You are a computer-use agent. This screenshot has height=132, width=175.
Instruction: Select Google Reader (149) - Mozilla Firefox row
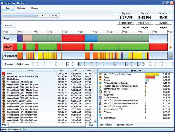pyautogui.click(x=48, y=84)
